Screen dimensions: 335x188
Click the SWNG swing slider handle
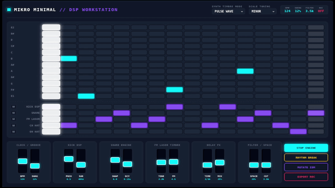(35, 166)
